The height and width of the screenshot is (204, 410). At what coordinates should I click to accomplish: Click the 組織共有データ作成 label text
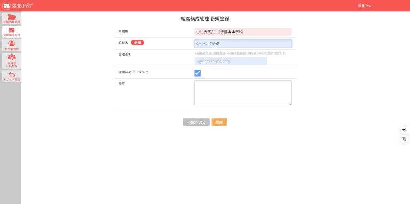point(130,72)
